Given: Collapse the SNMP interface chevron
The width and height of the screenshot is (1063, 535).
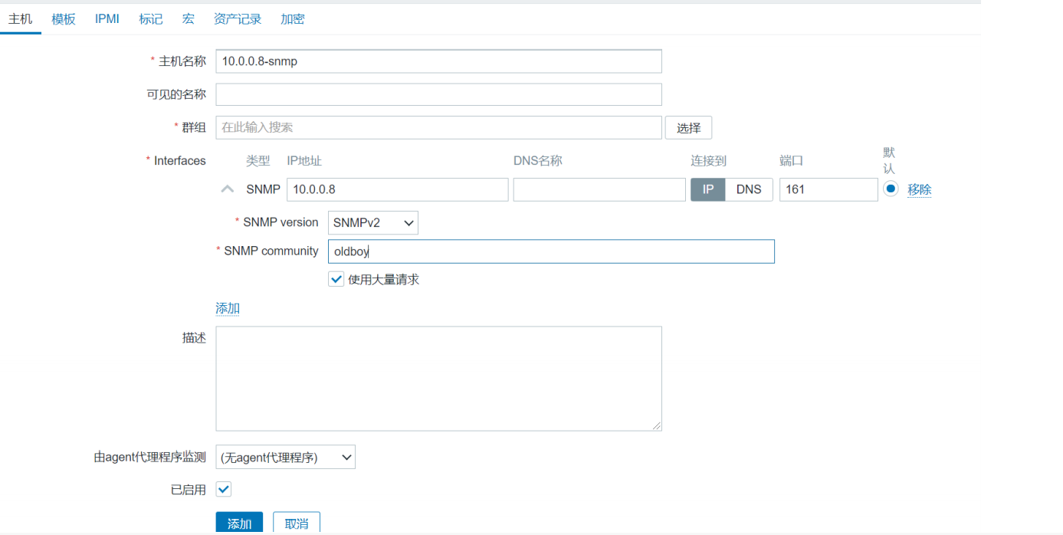Looking at the screenshot, I should coord(228,189).
